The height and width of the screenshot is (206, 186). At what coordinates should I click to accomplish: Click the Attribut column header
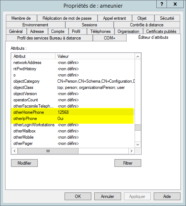pos(33,56)
